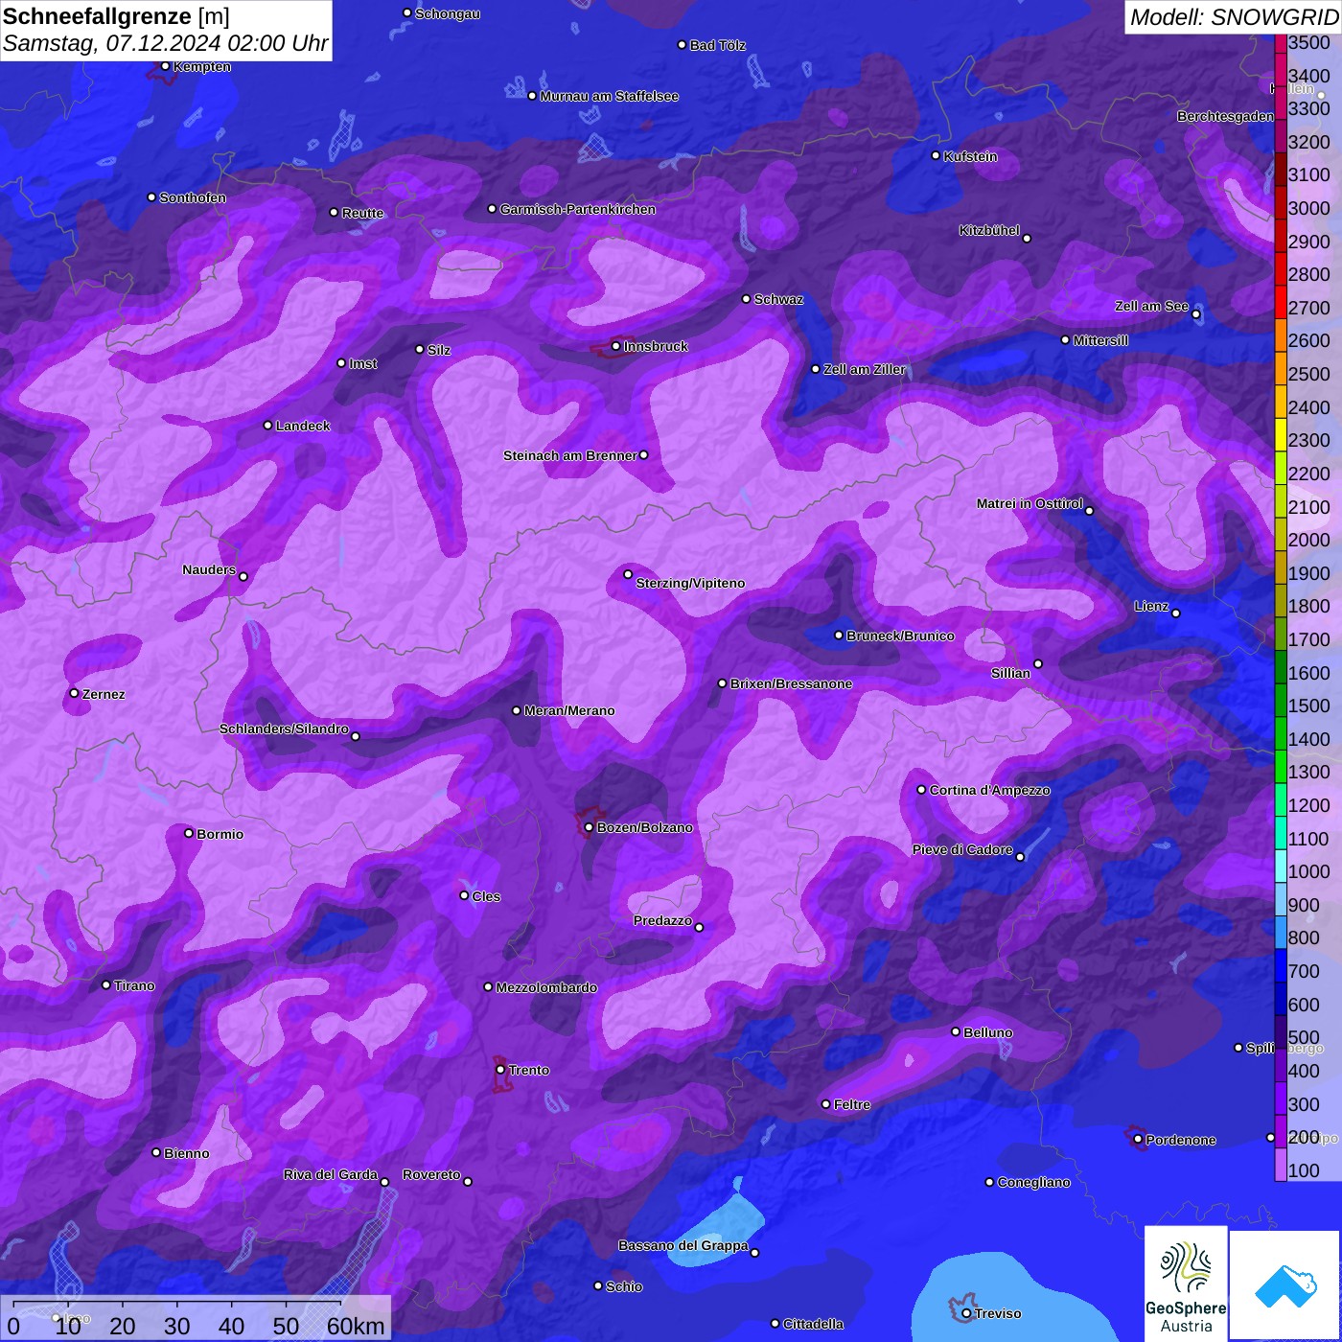Click the blue cloud logo in the corner
The image size is (1342, 1342).
[x=1284, y=1284]
